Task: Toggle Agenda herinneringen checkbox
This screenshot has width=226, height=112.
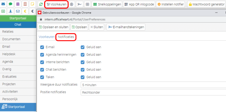Action: [x=42, y=55]
